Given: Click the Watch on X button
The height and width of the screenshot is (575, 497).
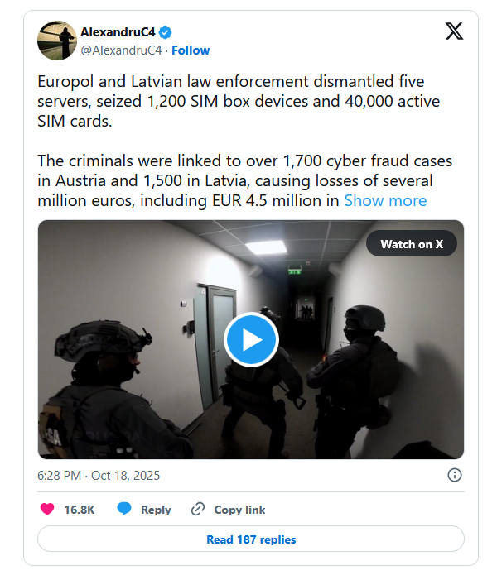Looking at the screenshot, I should [x=411, y=244].
